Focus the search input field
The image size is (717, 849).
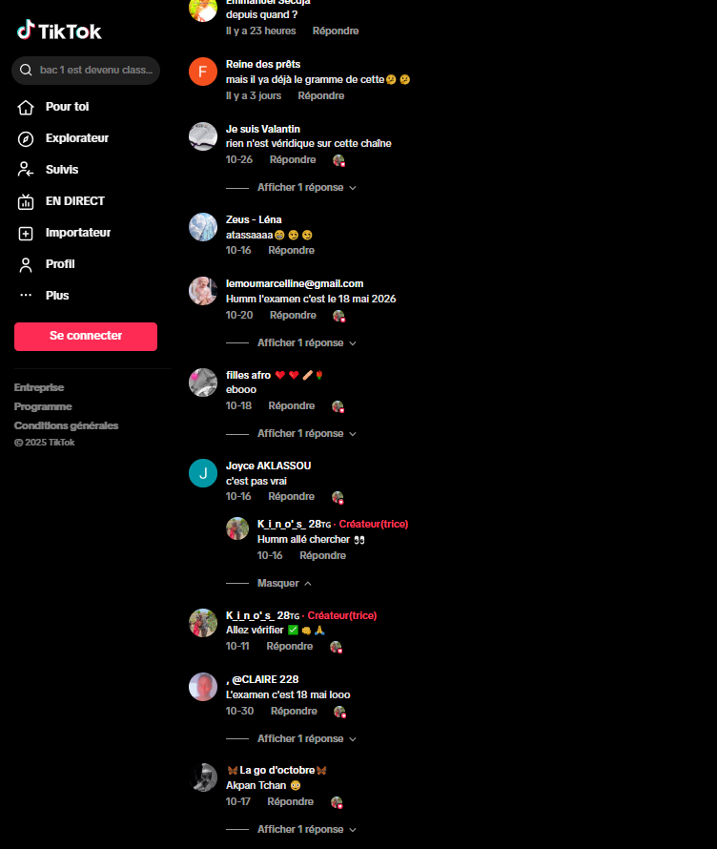[x=96, y=70]
